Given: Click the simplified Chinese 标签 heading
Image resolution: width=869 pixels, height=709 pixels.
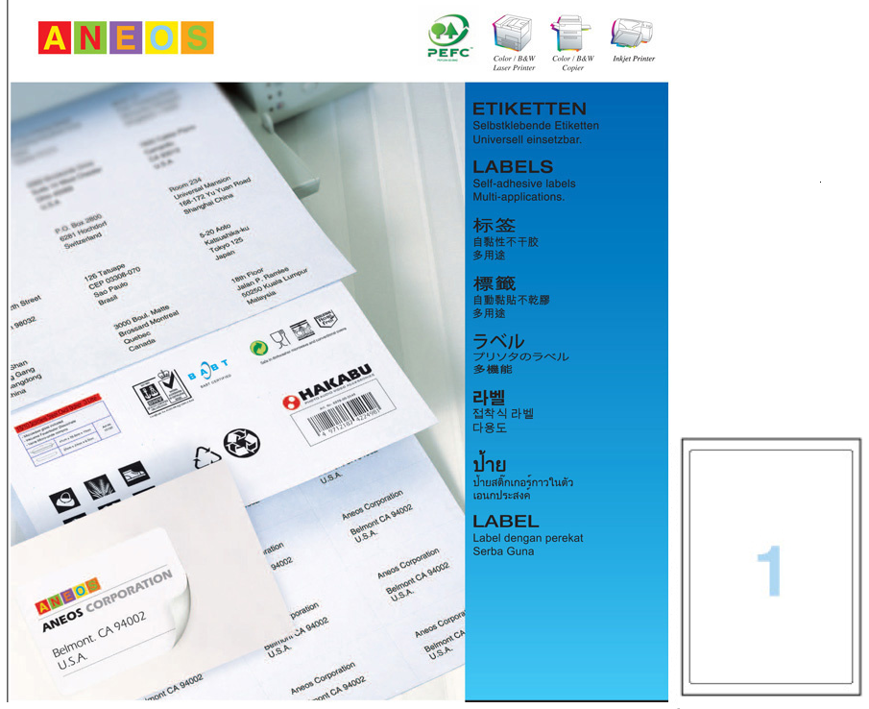Looking at the screenshot, I should point(494,225).
